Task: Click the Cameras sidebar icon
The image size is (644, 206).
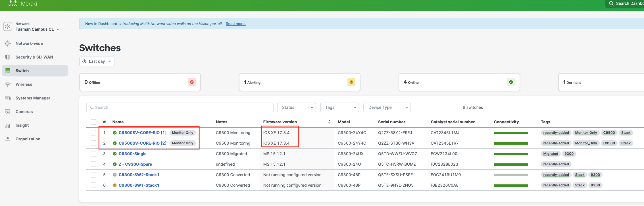Action: tap(8, 112)
